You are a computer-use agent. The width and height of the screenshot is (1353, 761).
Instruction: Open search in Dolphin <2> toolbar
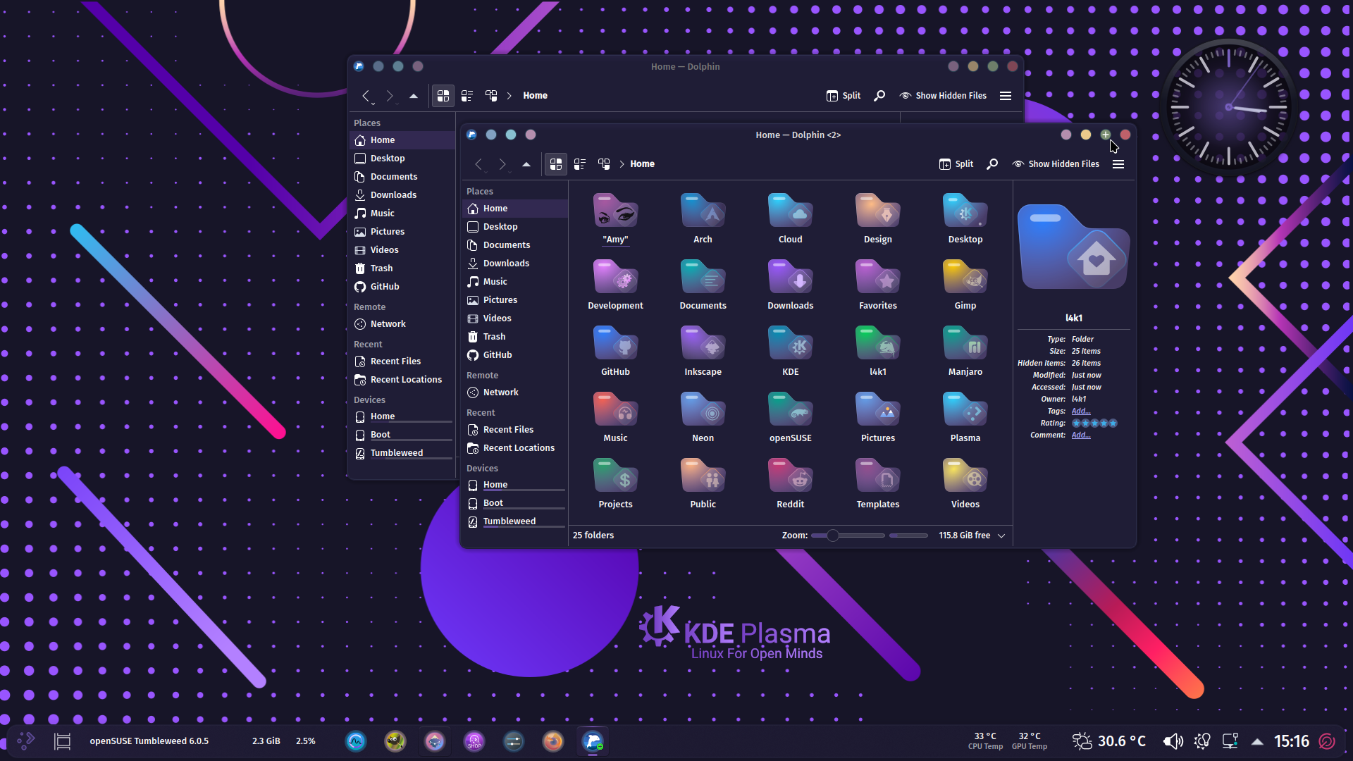[992, 164]
